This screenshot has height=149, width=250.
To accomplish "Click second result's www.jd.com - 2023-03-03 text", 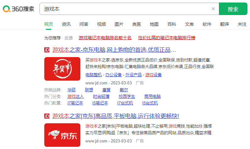I will (x=109, y=141).
